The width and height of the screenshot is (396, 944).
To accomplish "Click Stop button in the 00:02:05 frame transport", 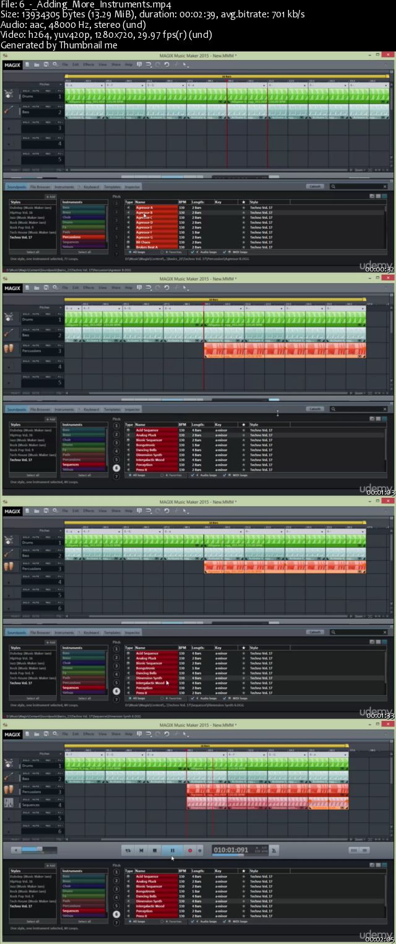I will [155, 850].
